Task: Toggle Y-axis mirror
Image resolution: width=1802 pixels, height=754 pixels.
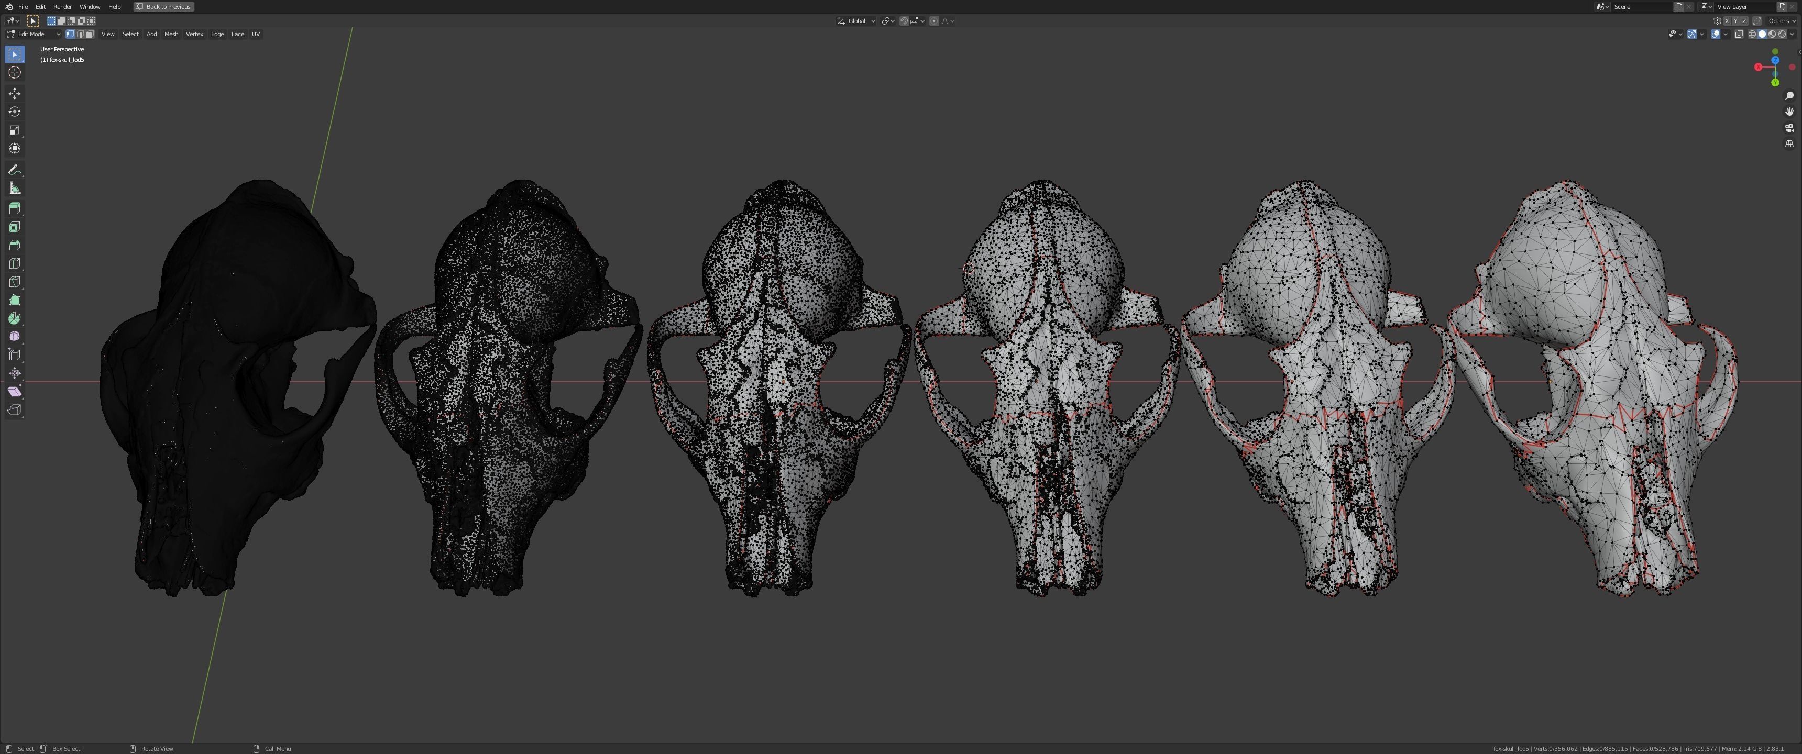Action: pos(1735,21)
